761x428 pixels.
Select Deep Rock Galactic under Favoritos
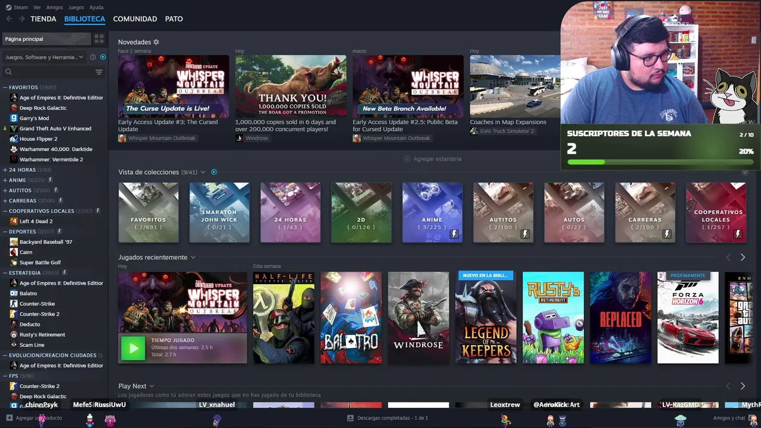click(x=43, y=108)
